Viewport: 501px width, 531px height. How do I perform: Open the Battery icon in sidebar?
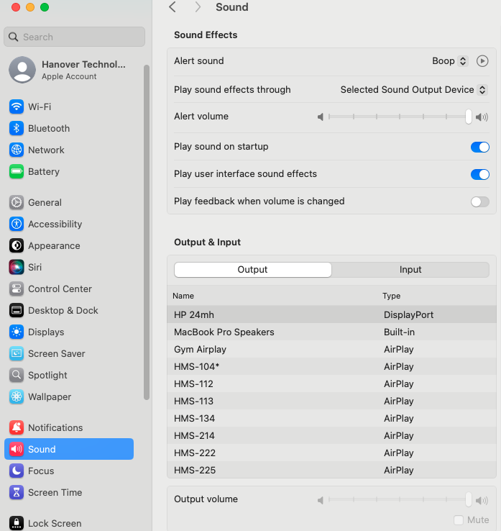[x=17, y=171]
